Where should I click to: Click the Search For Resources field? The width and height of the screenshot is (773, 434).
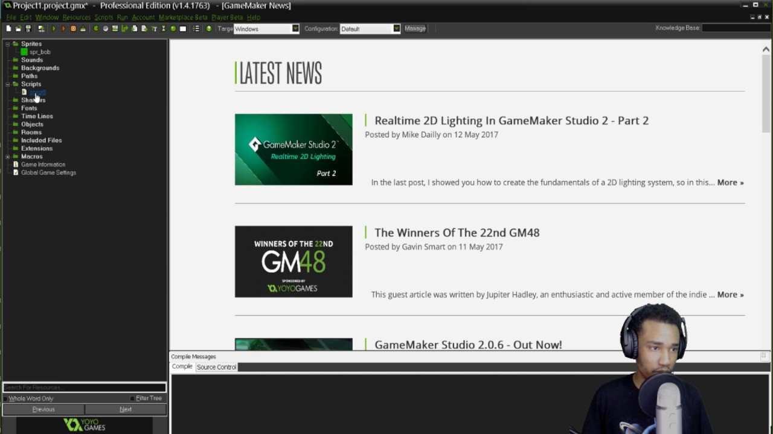pyautogui.click(x=85, y=388)
